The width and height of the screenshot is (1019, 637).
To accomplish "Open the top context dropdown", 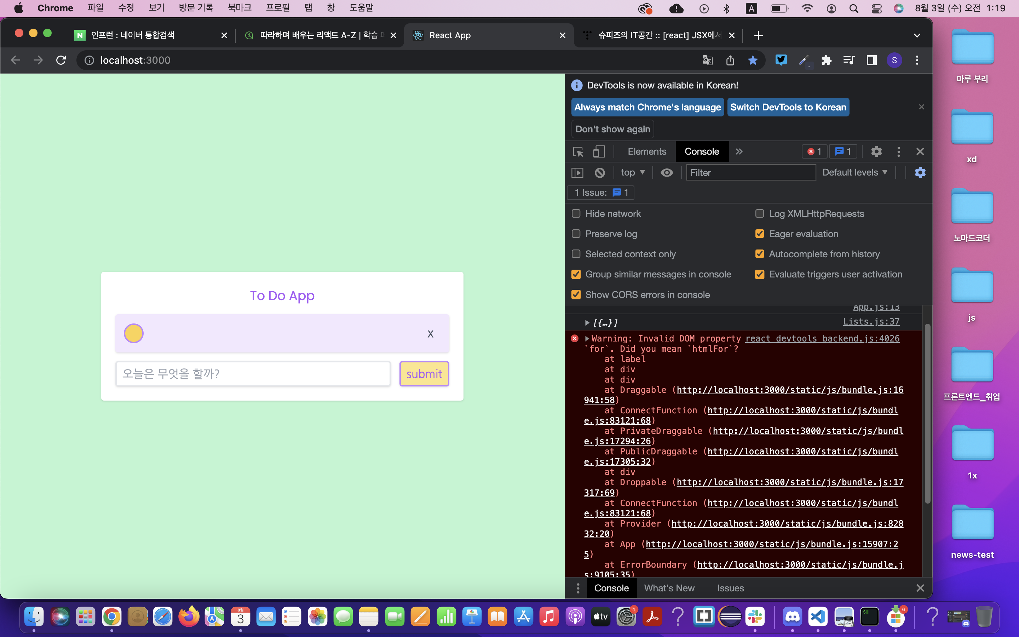I will coord(633,173).
